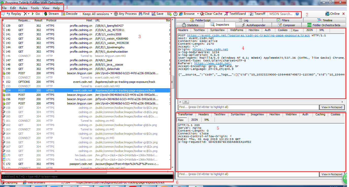Expand the Browse dropdown arrow
The width and height of the screenshot is (349, 187).
point(198,14)
